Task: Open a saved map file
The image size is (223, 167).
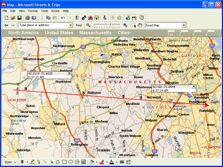Action: click(13, 18)
